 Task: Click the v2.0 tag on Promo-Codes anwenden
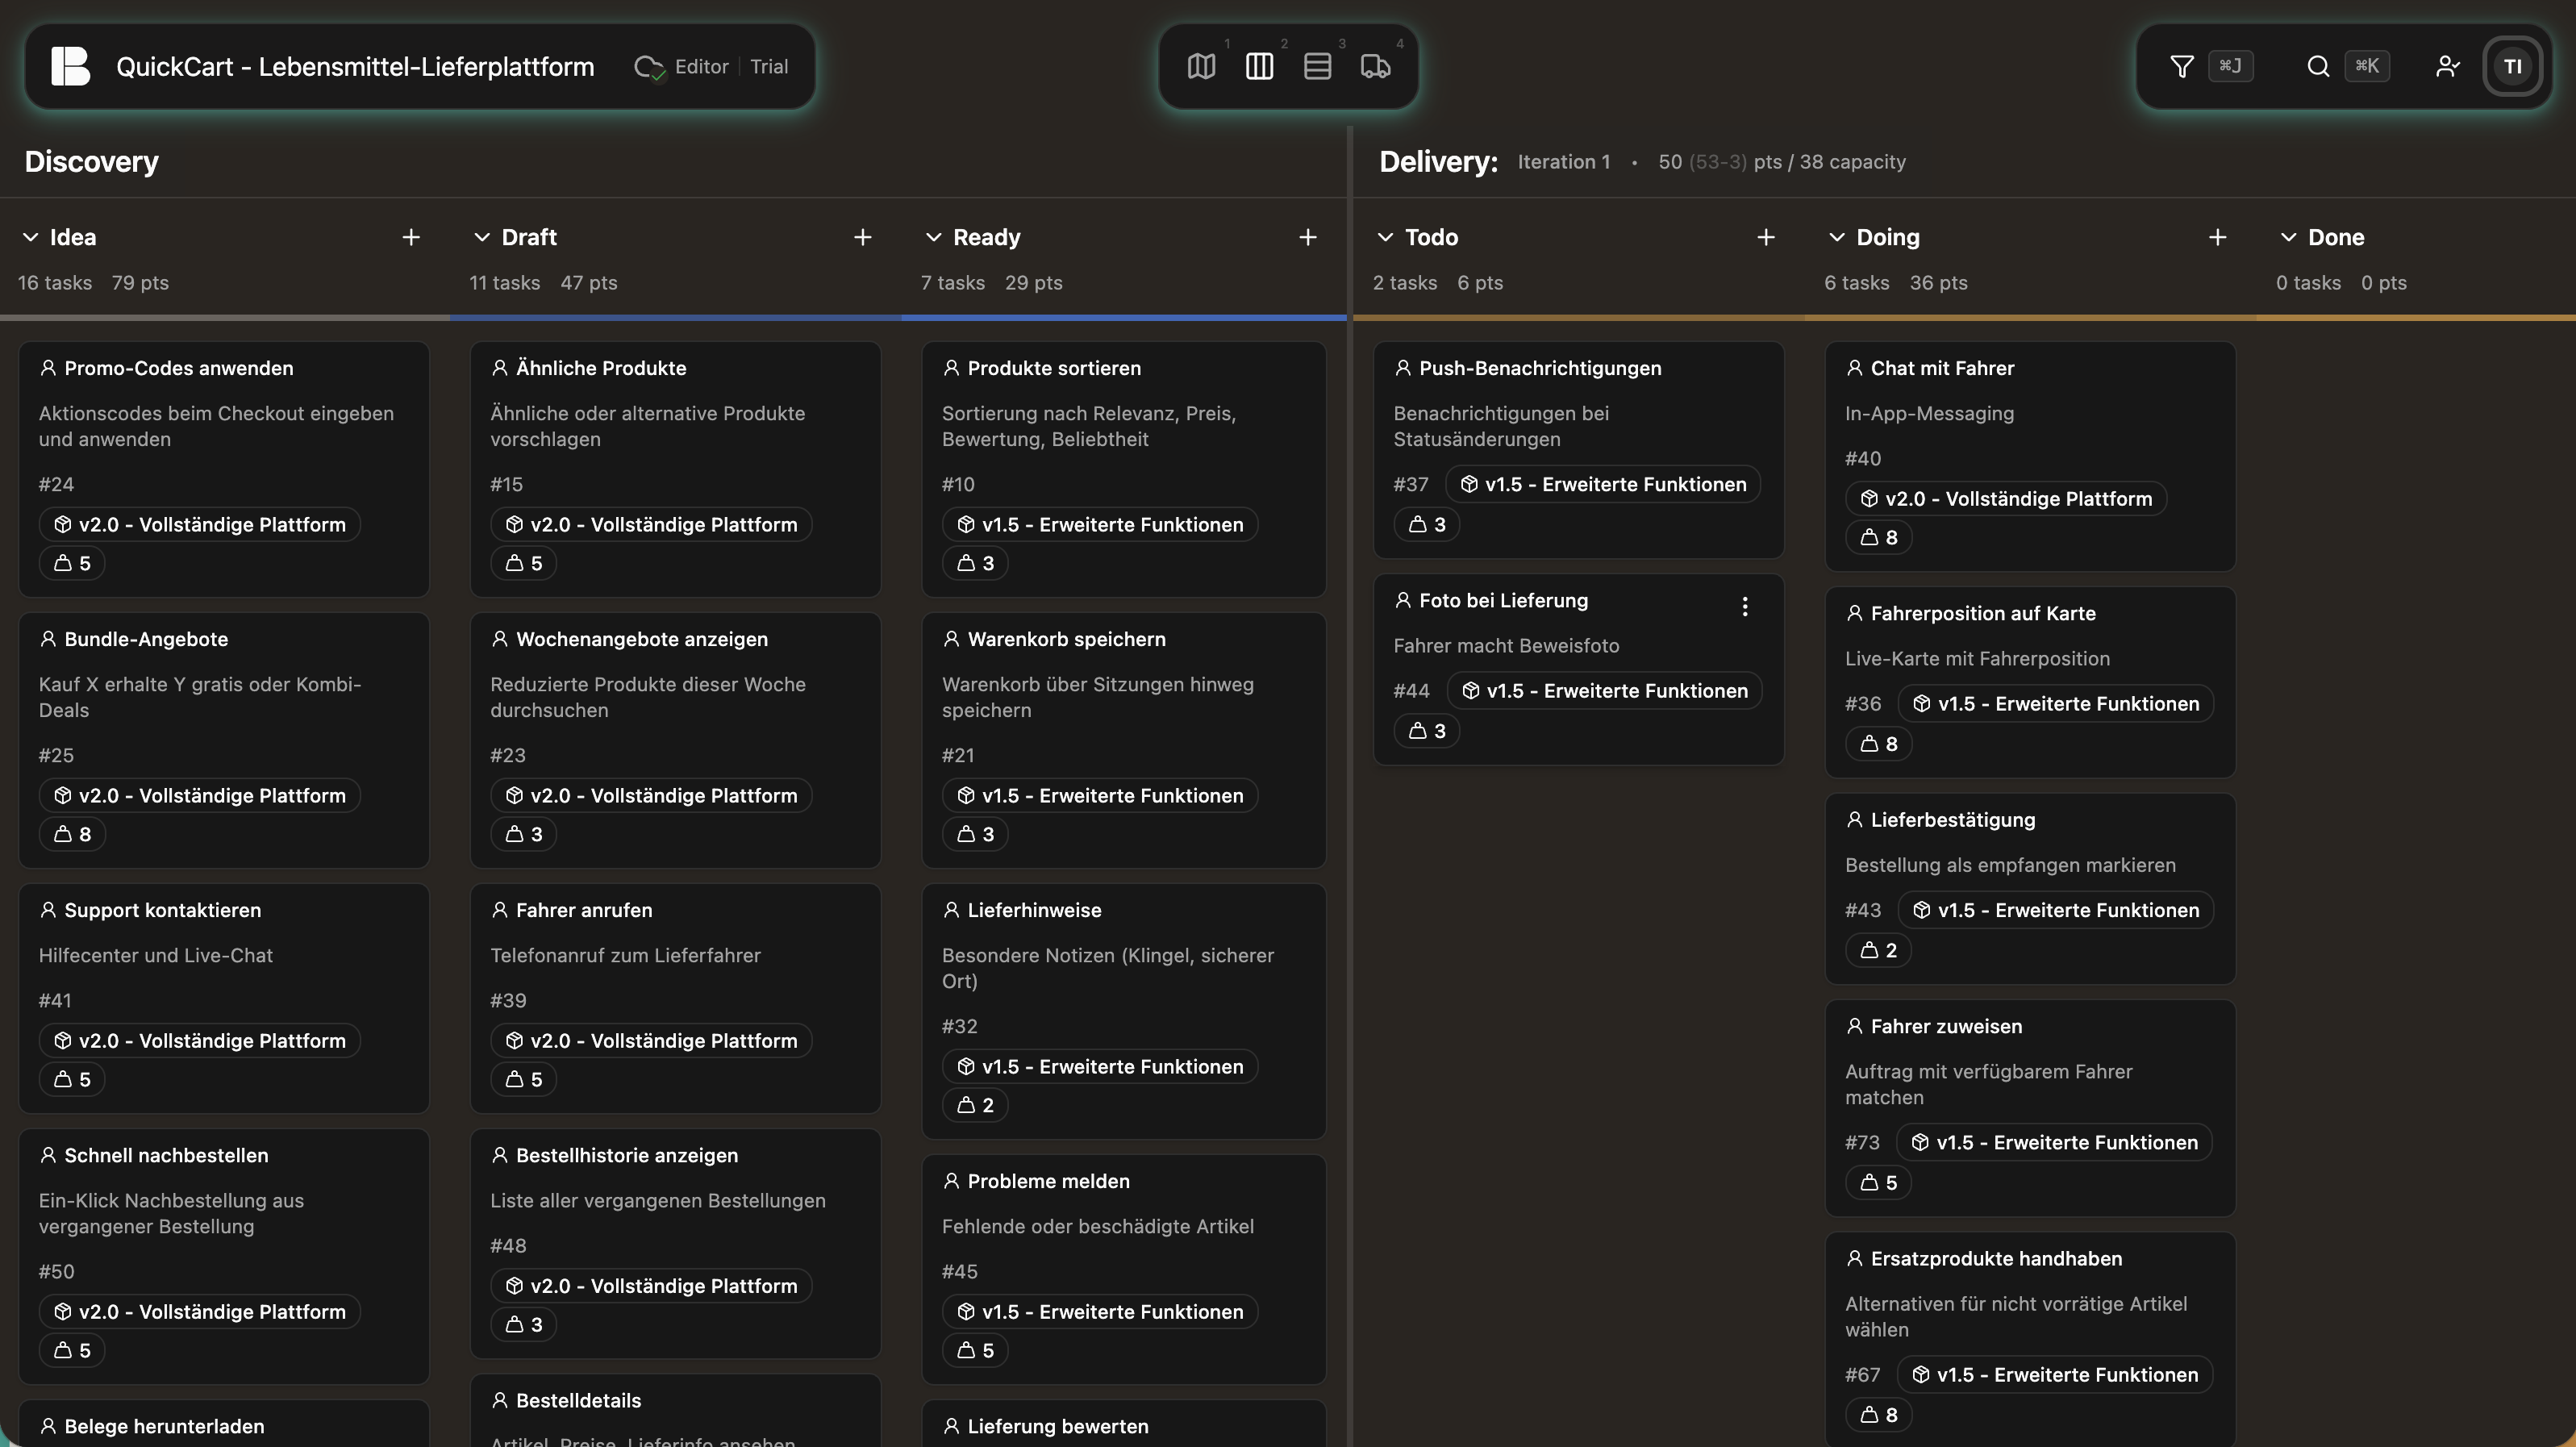[199, 523]
